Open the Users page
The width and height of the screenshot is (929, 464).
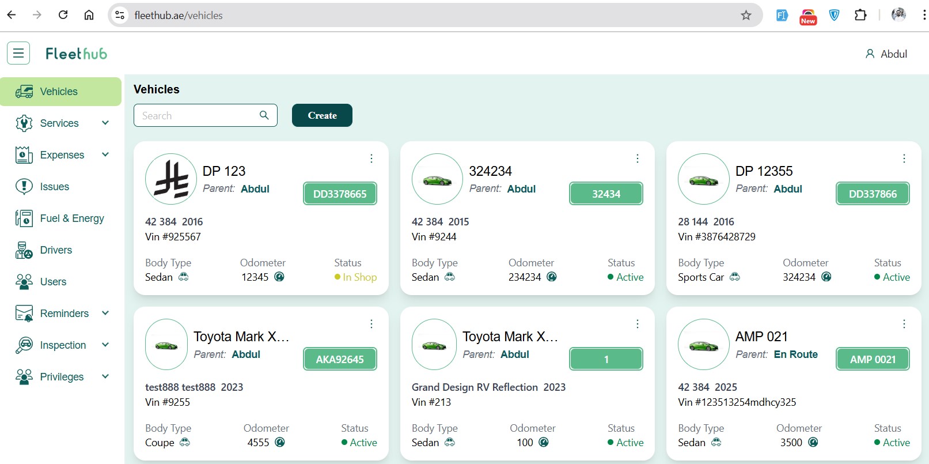tap(53, 282)
